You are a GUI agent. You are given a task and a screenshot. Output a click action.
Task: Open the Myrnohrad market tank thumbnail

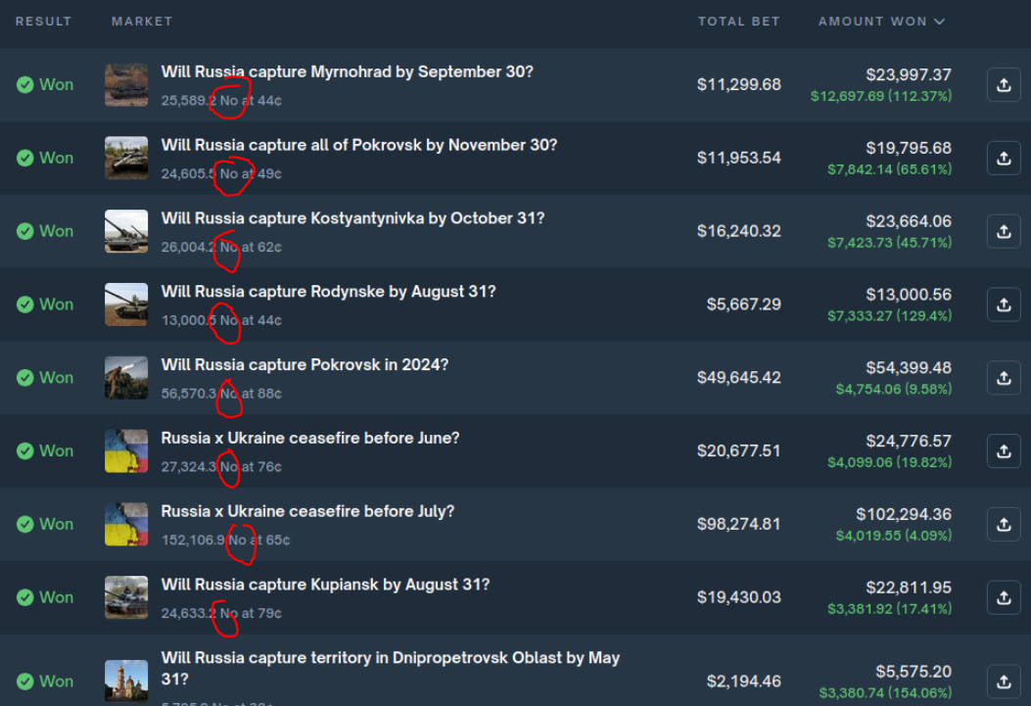point(126,85)
